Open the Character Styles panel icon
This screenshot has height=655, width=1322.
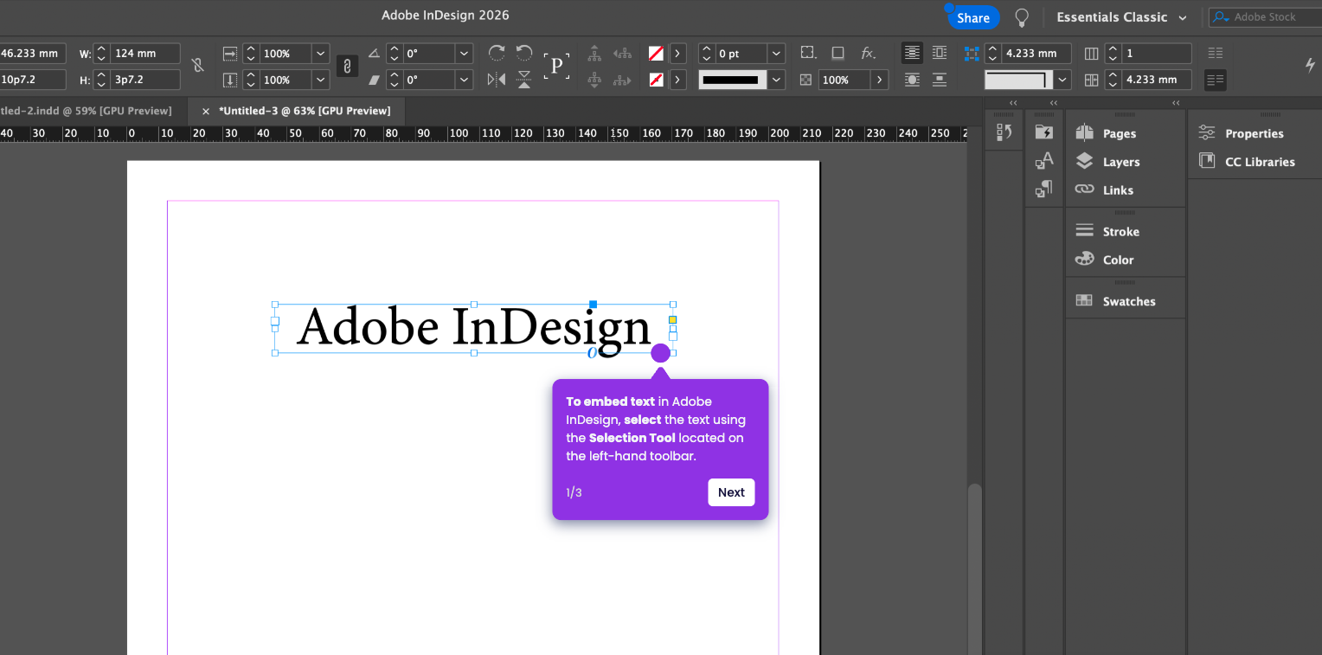pyautogui.click(x=1044, y=161)
